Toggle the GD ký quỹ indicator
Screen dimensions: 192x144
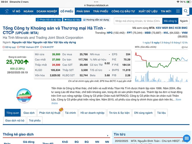click(x=9, y=47)
